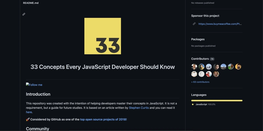Click the chain icon beside the buymeacoffee link
263x131 pixels.
pyautogui.click(x=194, y=24)
